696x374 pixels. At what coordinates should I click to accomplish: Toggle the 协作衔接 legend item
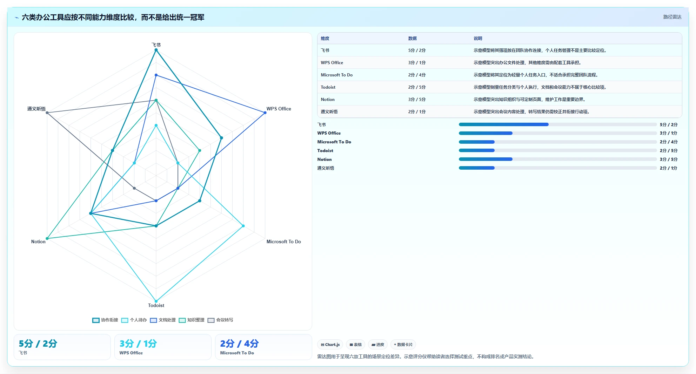click(x=105, y=320)
